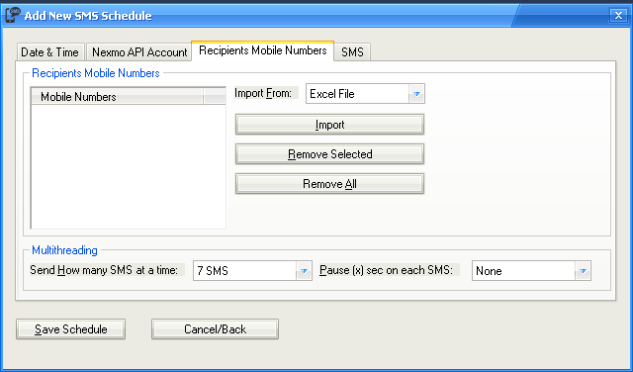Click Remove Selected button
This screenshot has height=372, width=633.
point(329,154)
